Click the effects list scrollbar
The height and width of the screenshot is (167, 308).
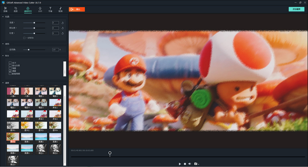pos(65,69)
